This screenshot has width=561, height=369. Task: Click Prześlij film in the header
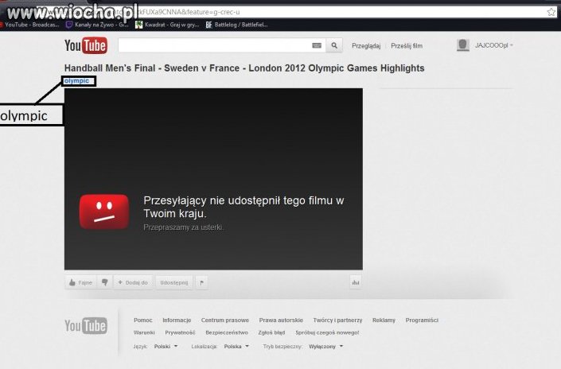coord(407,46)
